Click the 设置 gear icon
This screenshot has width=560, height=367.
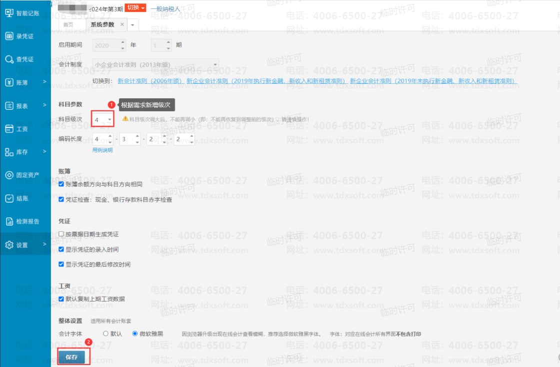(9, 245)
